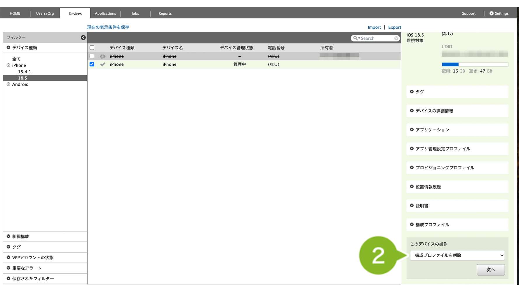
Task: Click the 現在の表示条件を保存 link
Action: tap(108, 27)
